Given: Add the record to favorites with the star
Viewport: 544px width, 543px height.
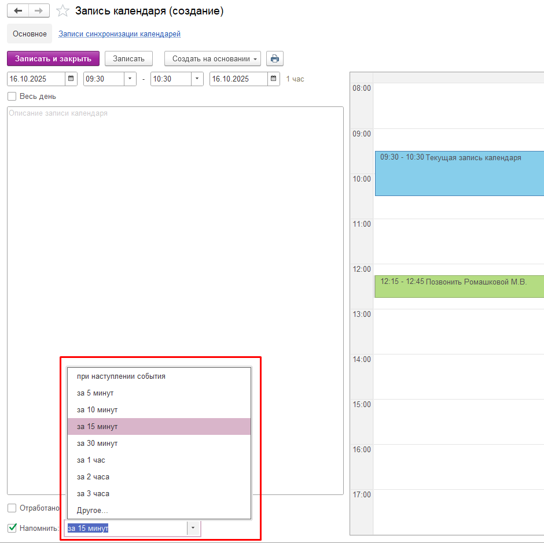Looking at the screenshot, I should tap(63, 11).
